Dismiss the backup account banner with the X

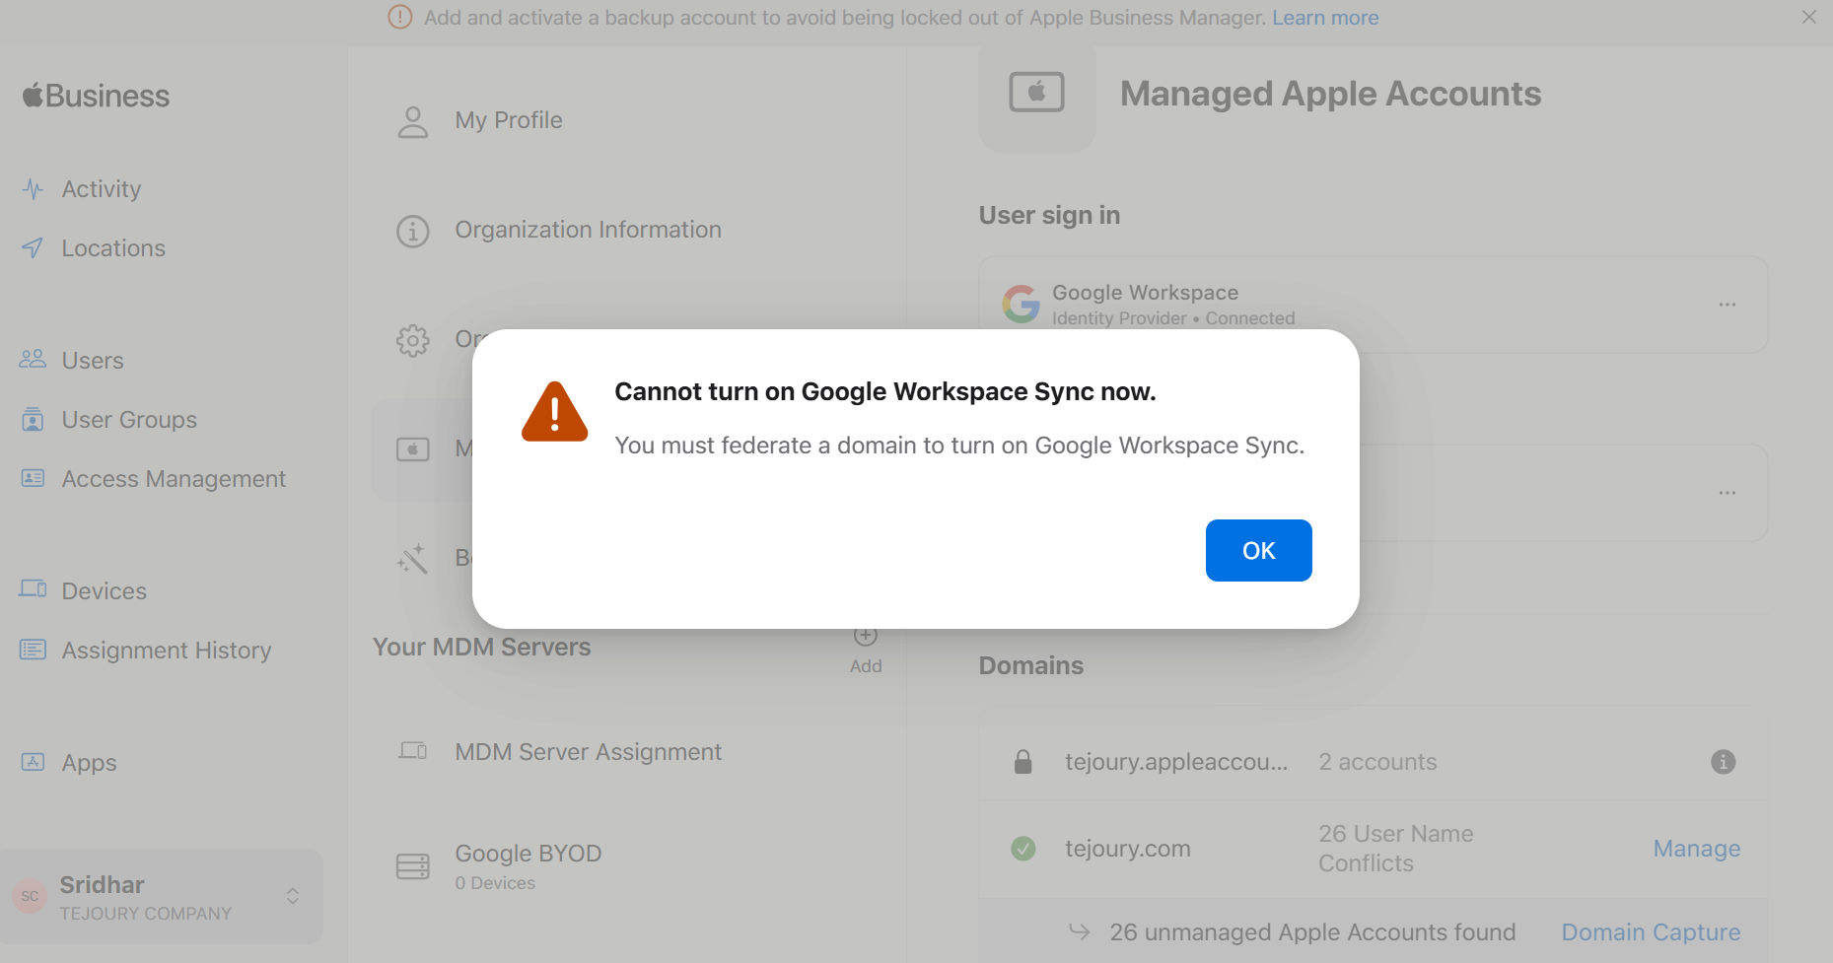[1808, 17]
